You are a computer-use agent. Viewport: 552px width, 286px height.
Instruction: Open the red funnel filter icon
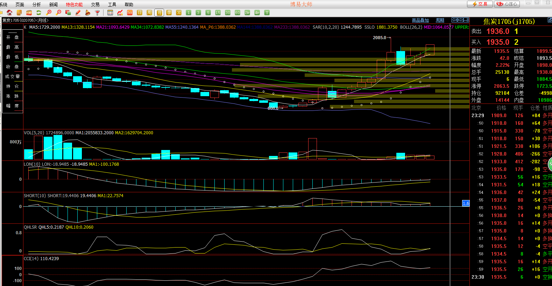[x=98, y=13]
